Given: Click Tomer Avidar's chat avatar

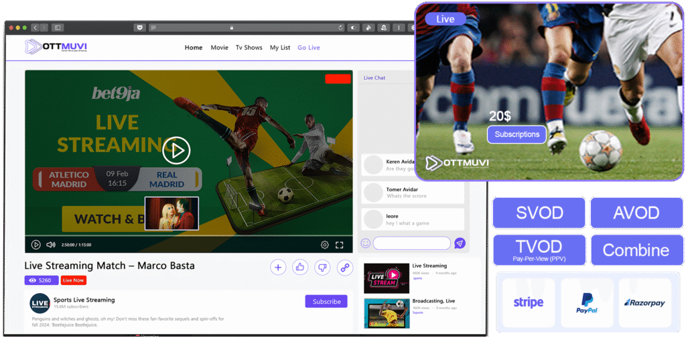Looking at the screenshot, I should click(373, 192).
